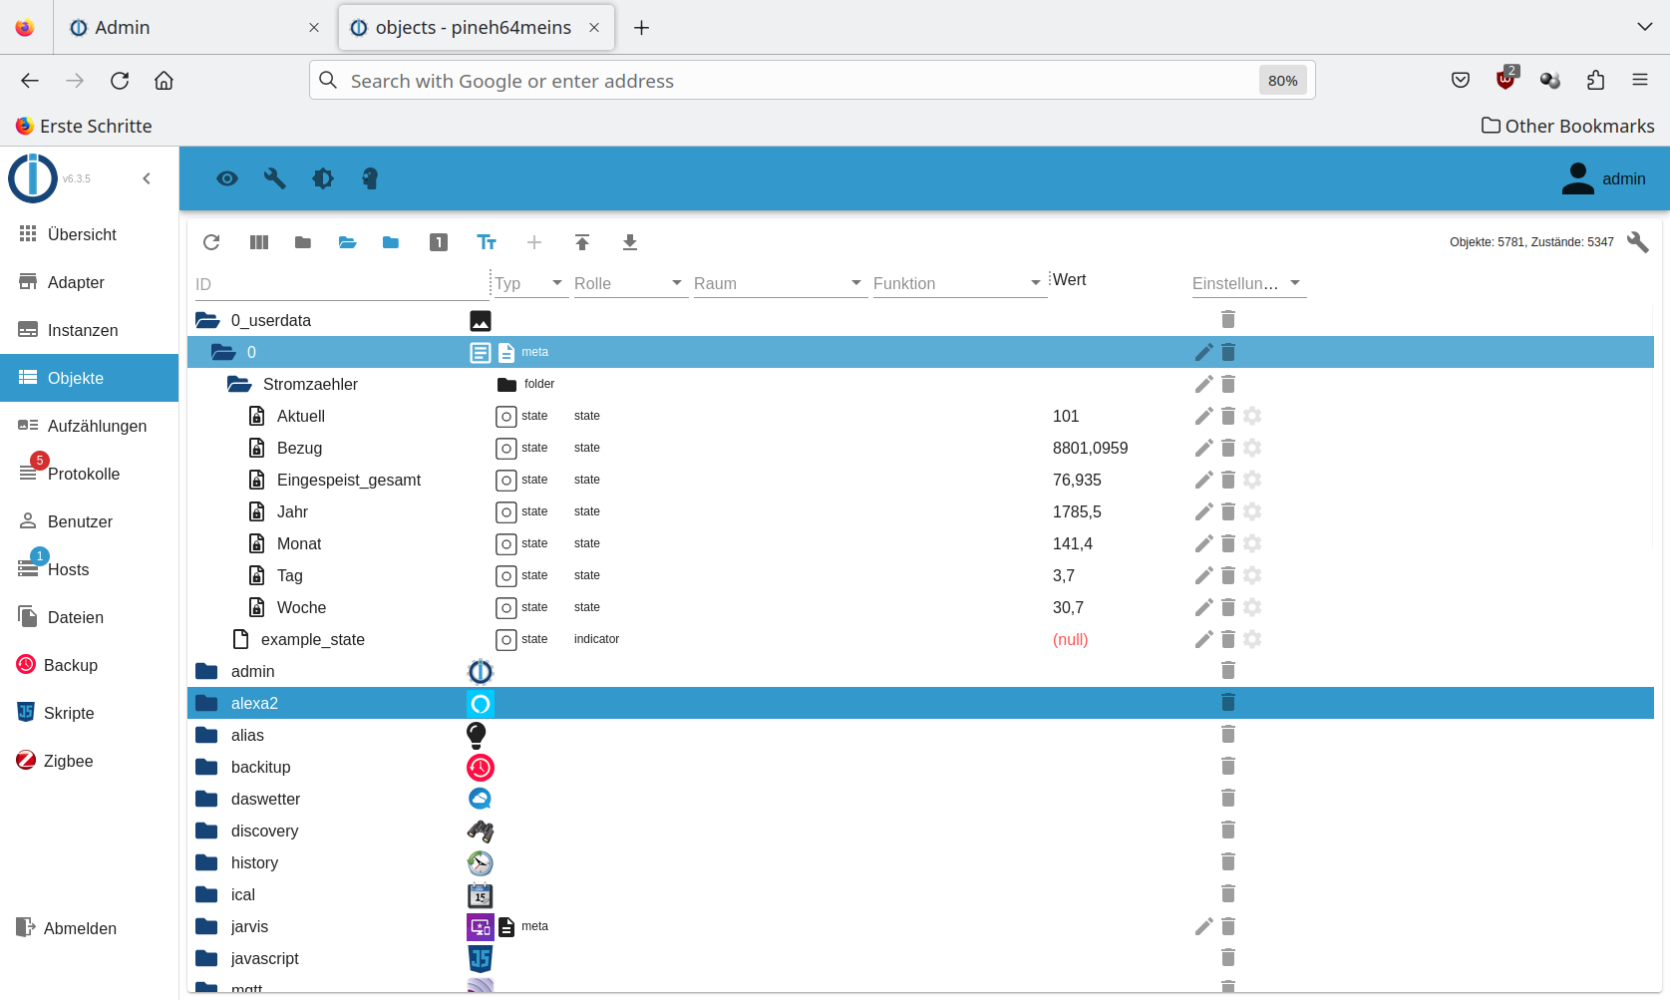Delete the Jahr state
Screen dimensions: 1670x1000
point(1228,511)
